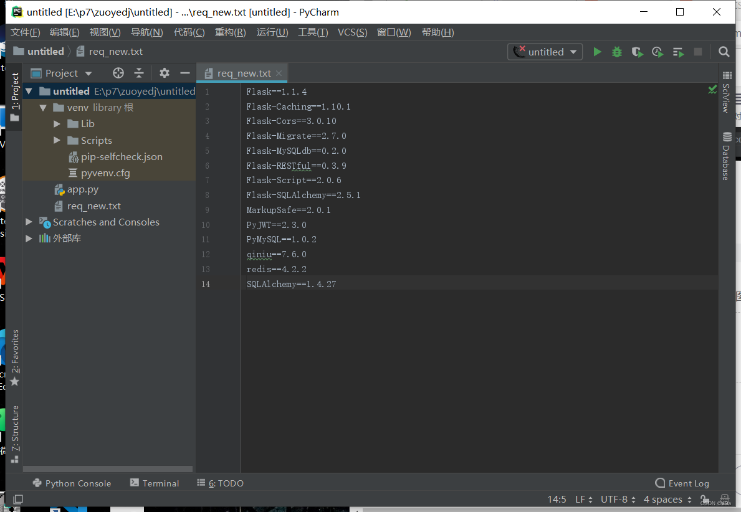Place cursor on SQLAlchemy==1.4.27 line
741x512 pixels.
tap(291, 284)
